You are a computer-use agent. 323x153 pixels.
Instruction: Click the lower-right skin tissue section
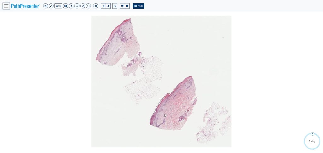click(174, 103)
